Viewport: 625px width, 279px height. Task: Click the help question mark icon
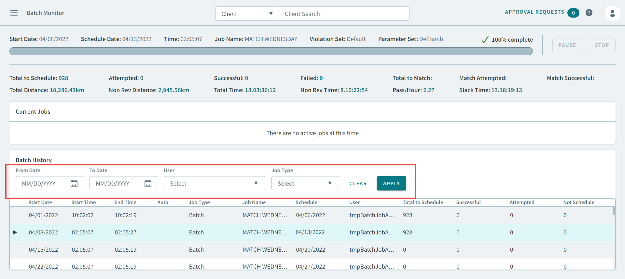[x=589, y=13]
